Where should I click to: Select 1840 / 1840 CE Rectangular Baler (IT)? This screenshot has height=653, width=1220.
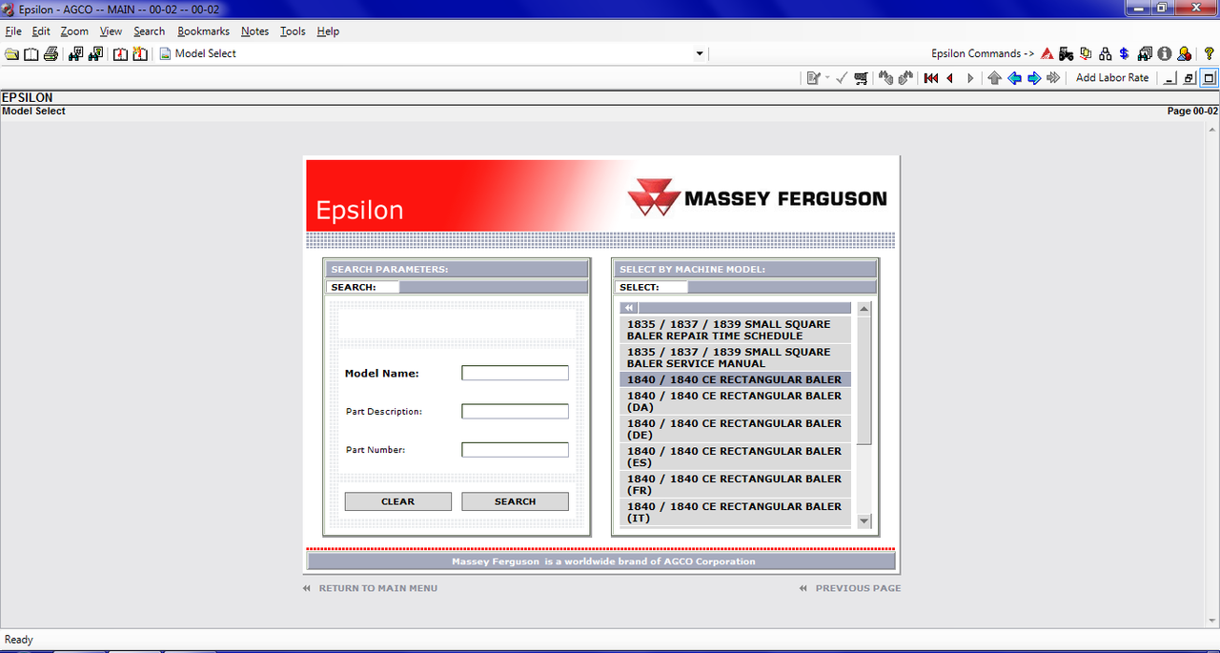coord(735,512)
